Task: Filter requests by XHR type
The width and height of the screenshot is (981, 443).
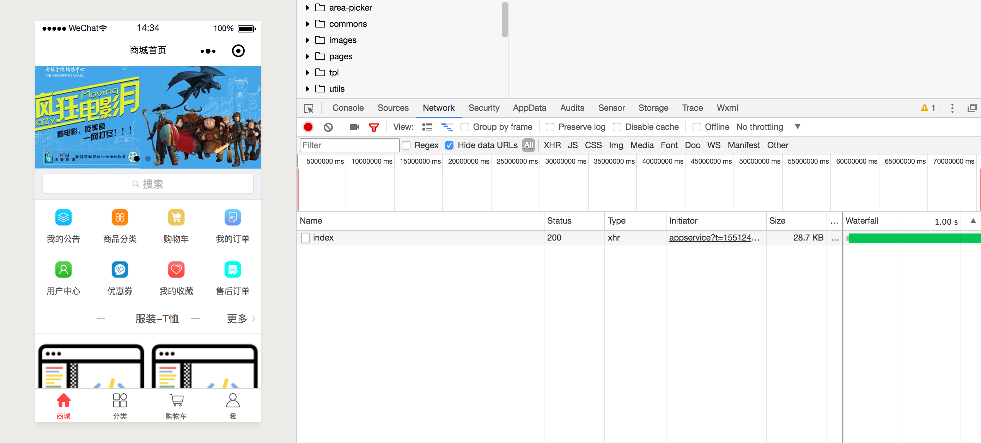Action: pos(552,145)
